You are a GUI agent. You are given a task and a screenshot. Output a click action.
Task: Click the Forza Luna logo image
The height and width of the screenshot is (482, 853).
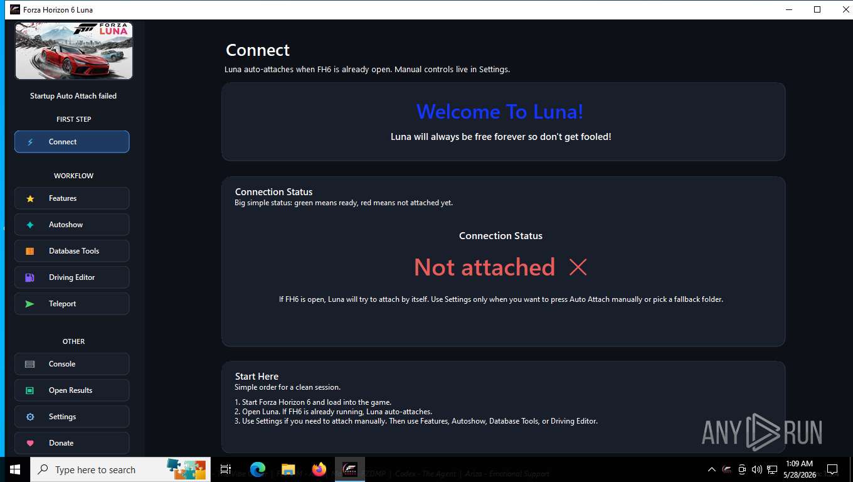pos(74,51)
